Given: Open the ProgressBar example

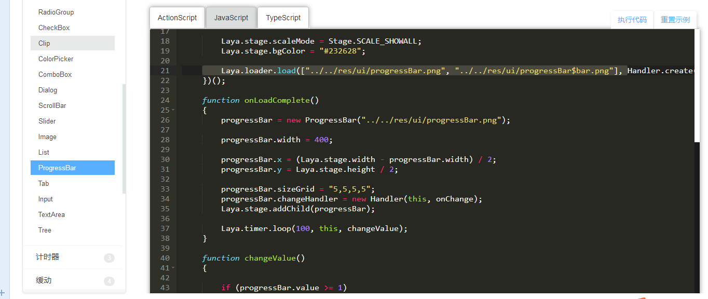Looking at the screenshot, I should (x=57, y=168).
